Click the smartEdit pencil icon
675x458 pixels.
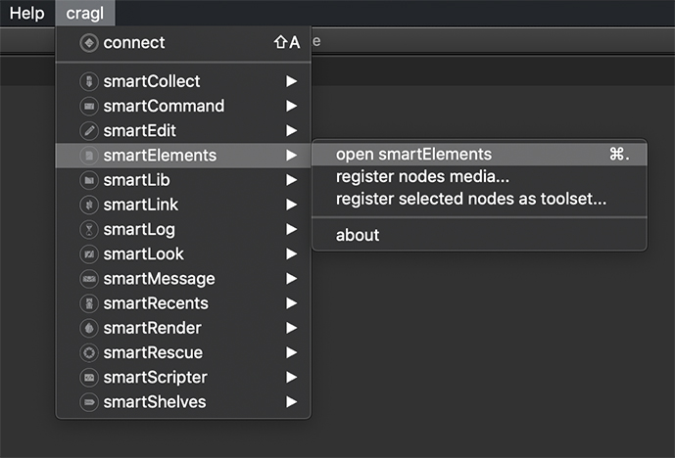click(89, 130)
